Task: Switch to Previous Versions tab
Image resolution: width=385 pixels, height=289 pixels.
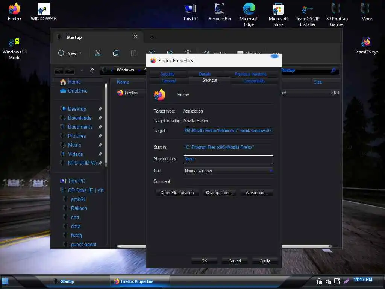Action: click(250, 74)
